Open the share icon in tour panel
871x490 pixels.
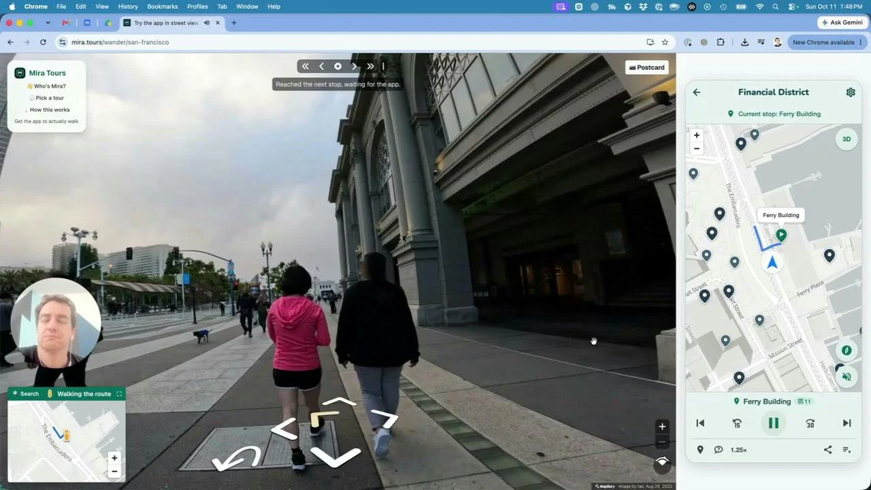pos(827,450)
